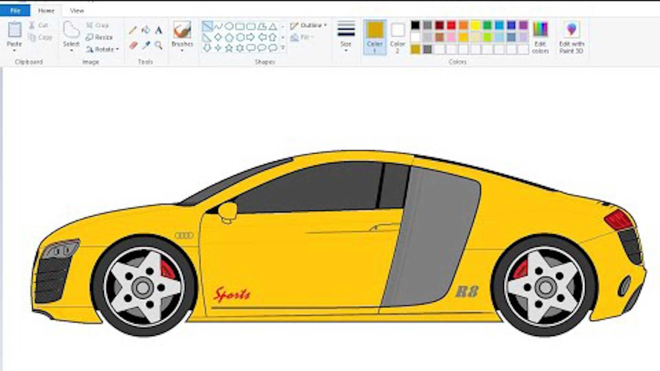Select the Fill with color bucket tool
The width and height of the screenshot is (660, 371).
pos(146,30)
